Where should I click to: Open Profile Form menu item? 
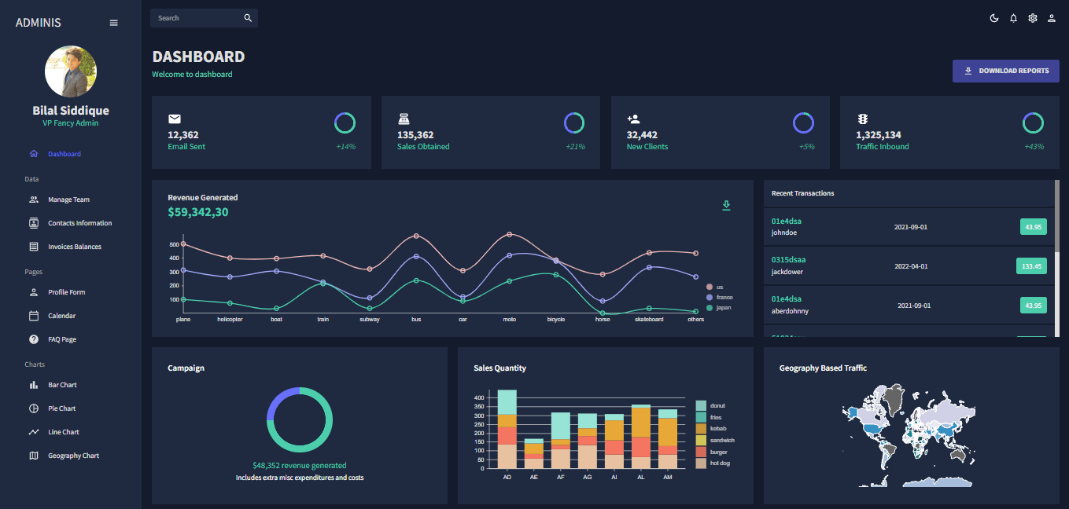[67, 292]
